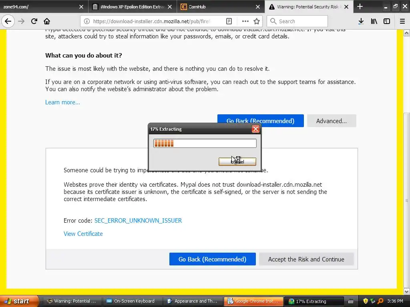This screenshot has height=307, width=410.
Task: Close the zone94.com tab
Action: 81,7
